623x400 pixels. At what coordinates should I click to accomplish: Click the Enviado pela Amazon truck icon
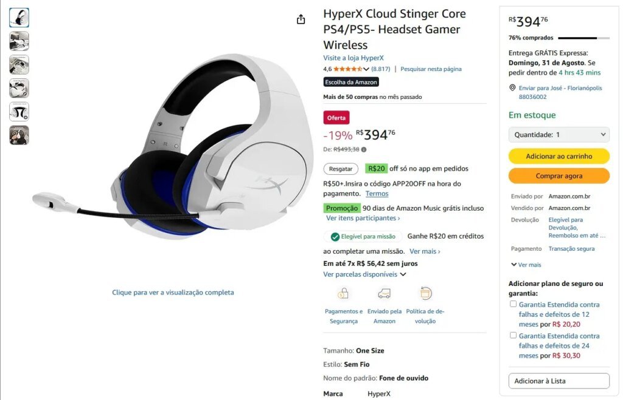385,293
